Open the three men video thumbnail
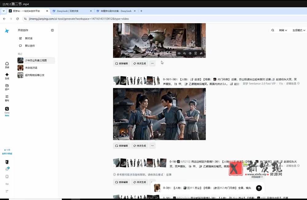Screen dimensions: 307x200 [x=159, y=114]
